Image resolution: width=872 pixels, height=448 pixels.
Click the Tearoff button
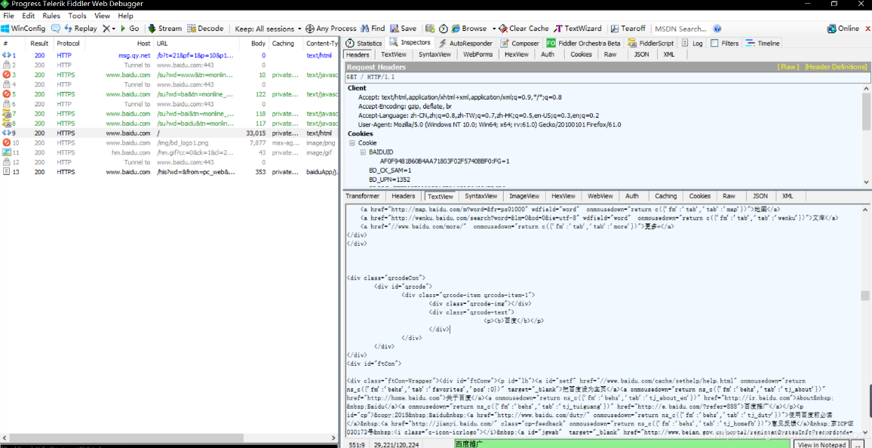click(628, 29)
